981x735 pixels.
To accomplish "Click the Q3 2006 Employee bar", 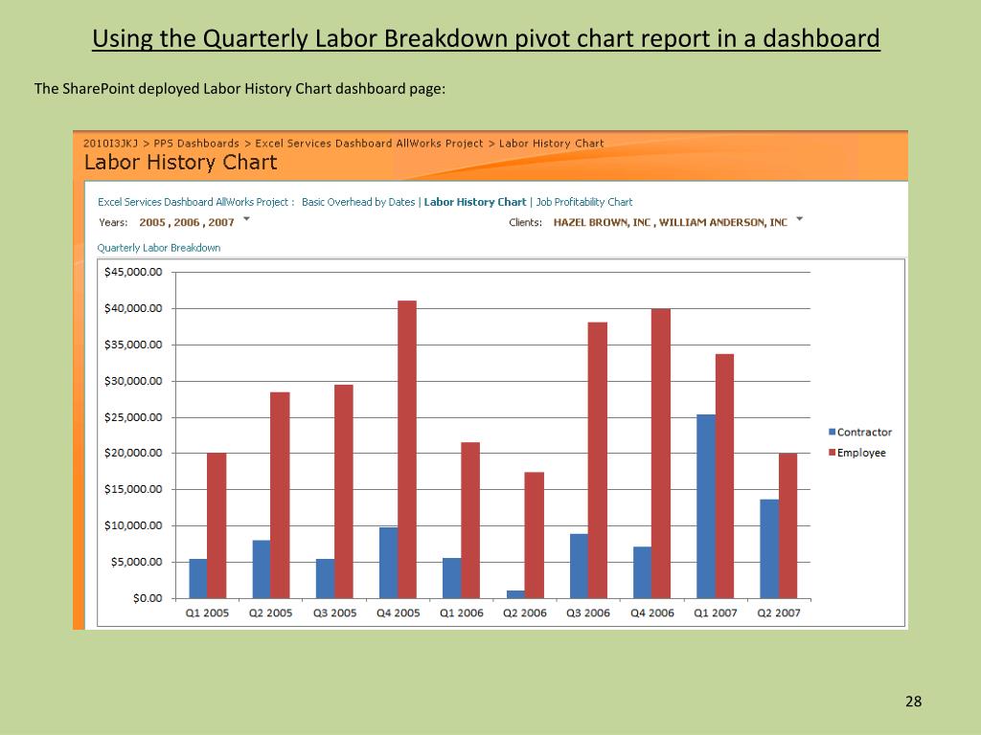I will click(x=598, y=460).
